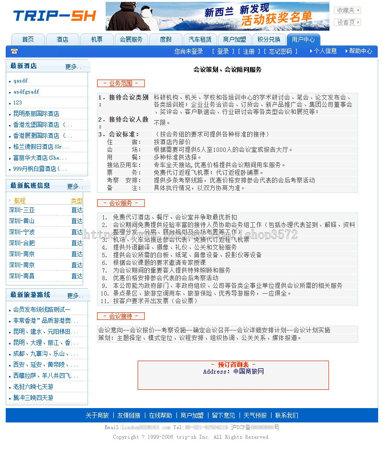Open 帮助中心 in blue bar
Viewport: 382px width, 467px height.
[360, 51]
